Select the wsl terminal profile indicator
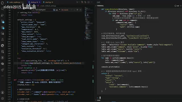 click(177, 6)
